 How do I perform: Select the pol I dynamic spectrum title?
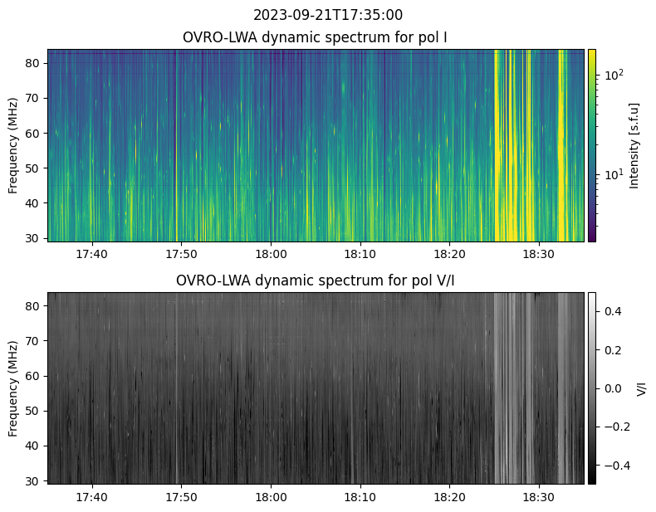316,37
